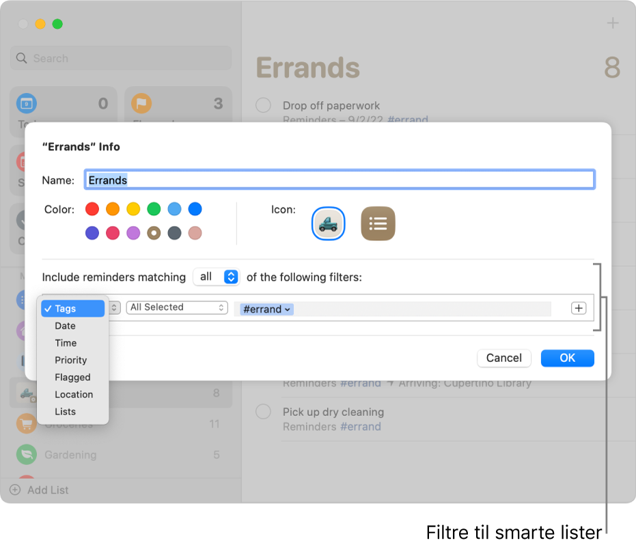Image resolution: width=636 pixels, height=547 pixels.
Task: Select the brown color with selected dot
Action: (x=154, y=233)
